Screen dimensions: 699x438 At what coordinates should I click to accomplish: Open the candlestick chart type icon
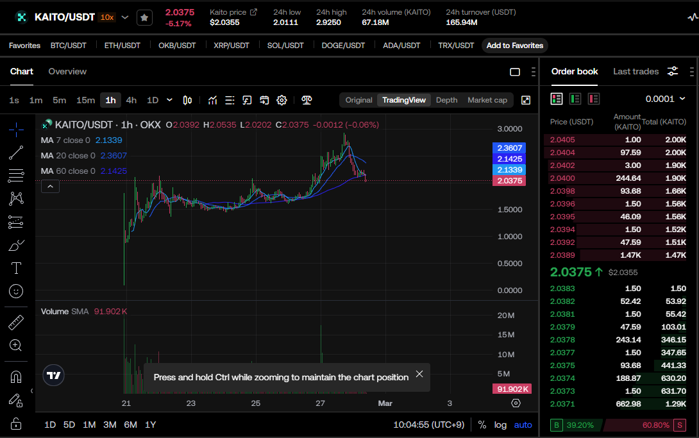(x=187, y=100)
